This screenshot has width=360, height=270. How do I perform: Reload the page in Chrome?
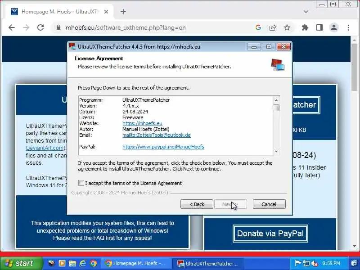(x=40, y=28)
